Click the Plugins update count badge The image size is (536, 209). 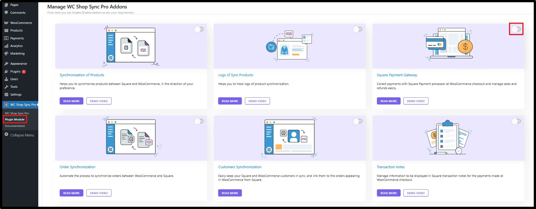coord(24,71)
